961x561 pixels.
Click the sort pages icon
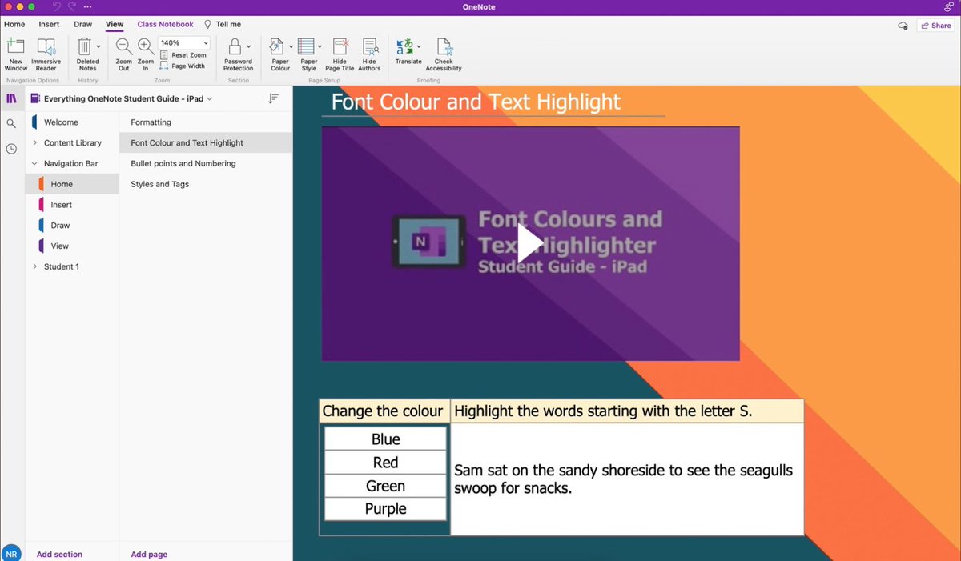tap(274, 98)
